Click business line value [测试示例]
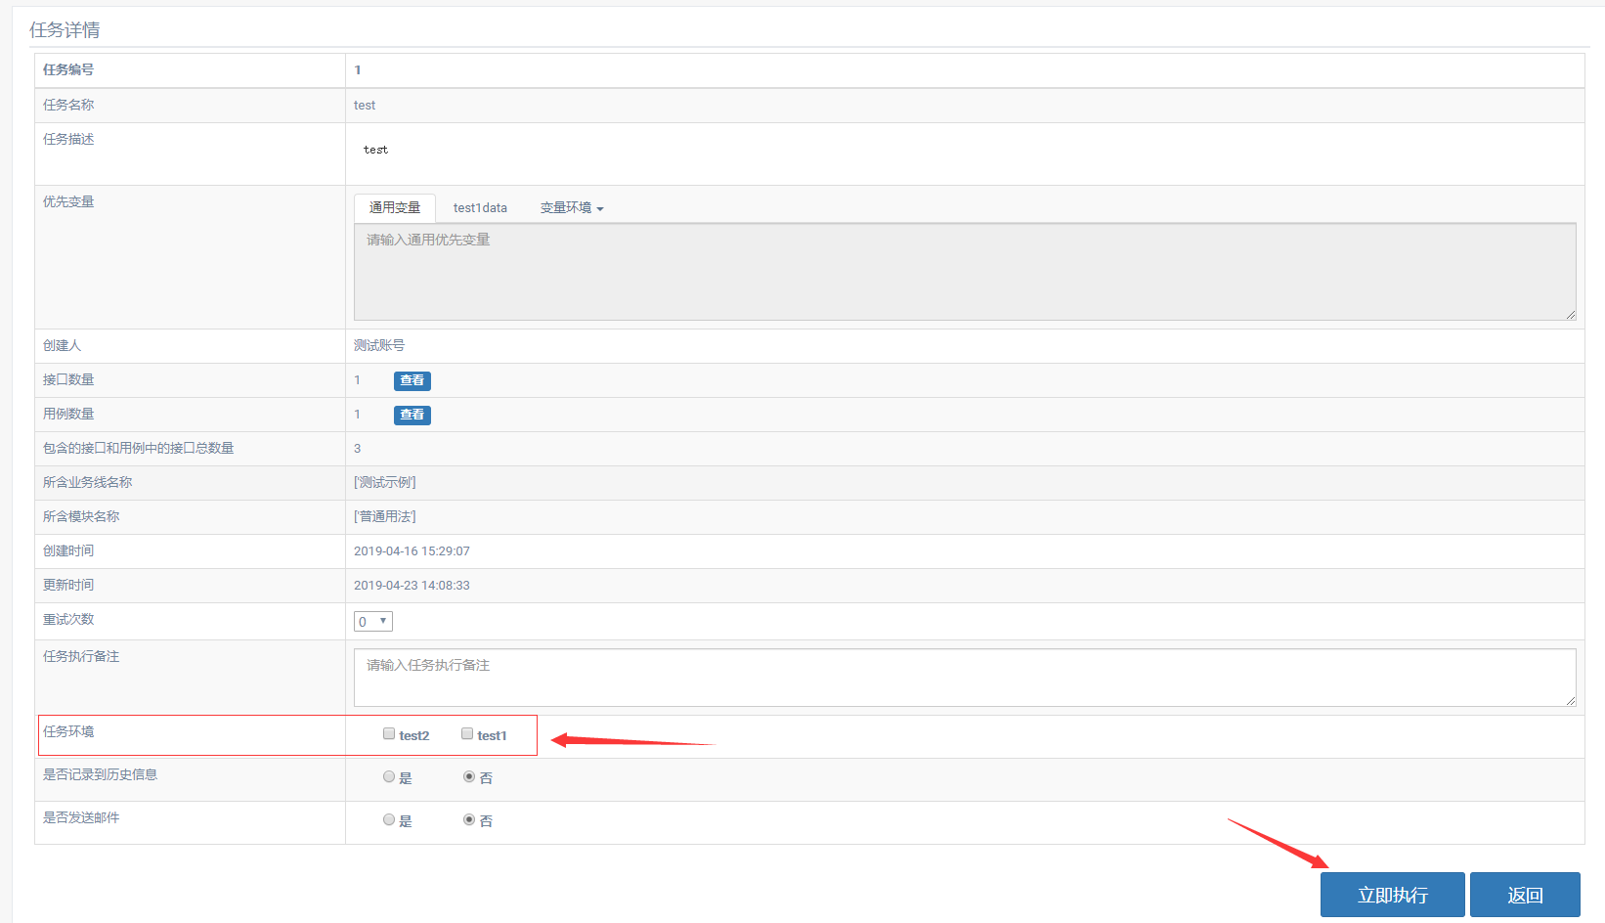1605x923 pixels. click(385, 482)
